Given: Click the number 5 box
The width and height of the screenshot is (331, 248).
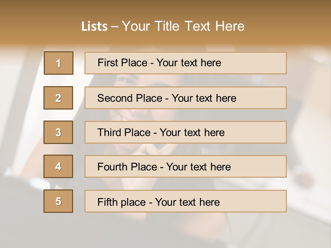Looking at the screenshot, I should (58, 201).
